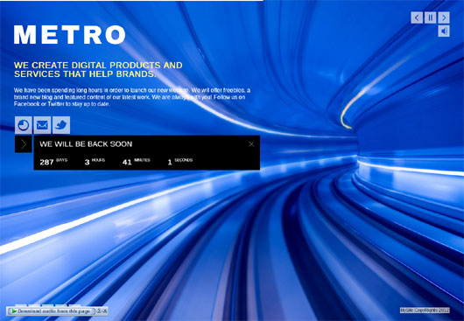Viewport: 464px width, 321px height.
Task: Click the METRO logo
Action: tap(69, 35)
